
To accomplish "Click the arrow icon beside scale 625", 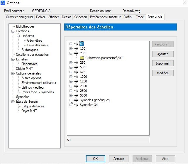I will [76, 72].
